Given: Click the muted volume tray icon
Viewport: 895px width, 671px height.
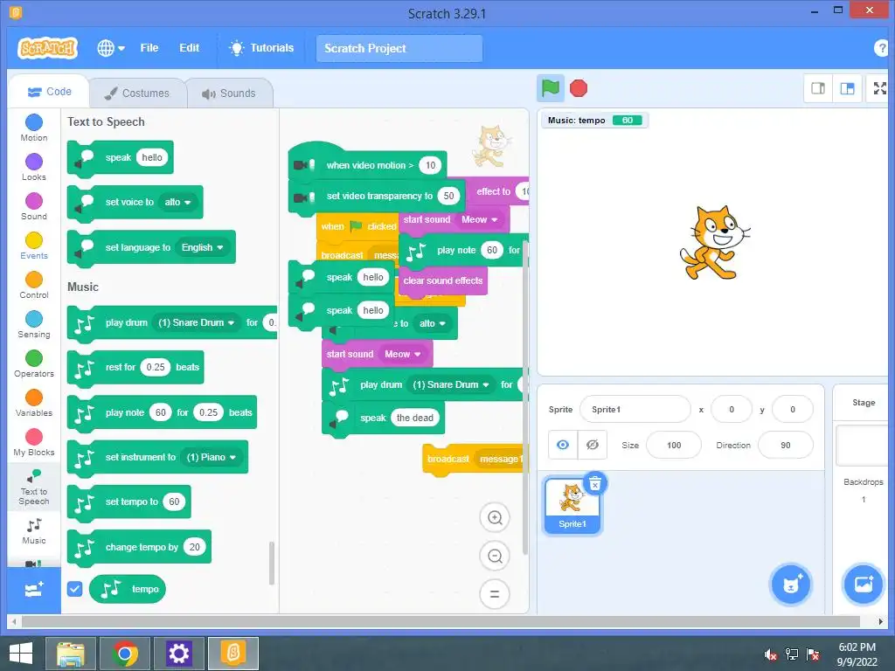Looking at the screenshot, I should click(x=771, y=654).
